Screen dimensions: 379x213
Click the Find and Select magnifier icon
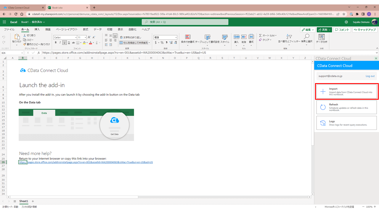click(307, 37)
